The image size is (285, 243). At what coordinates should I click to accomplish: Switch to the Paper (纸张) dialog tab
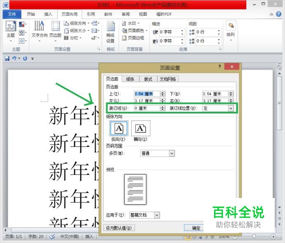(x=130, y=79)
